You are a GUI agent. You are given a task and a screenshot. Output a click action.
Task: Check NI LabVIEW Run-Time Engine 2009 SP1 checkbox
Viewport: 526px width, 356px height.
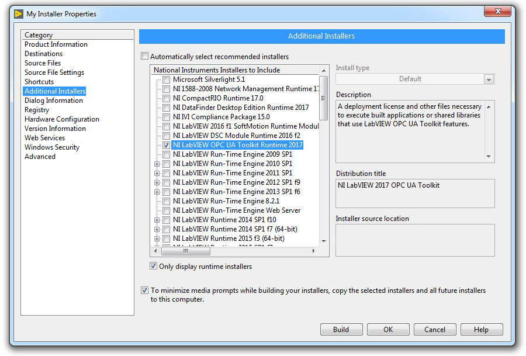point(167,155)
